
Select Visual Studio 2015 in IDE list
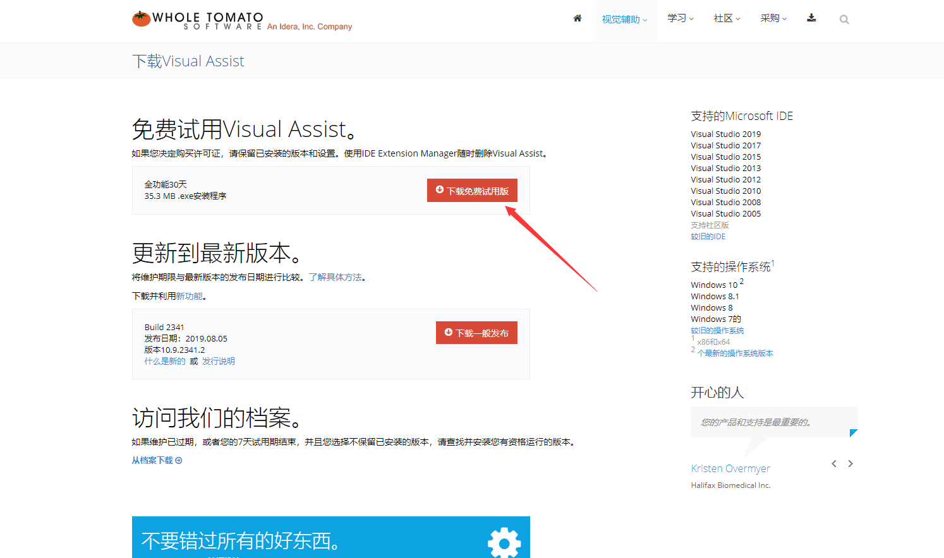tap(726, 157)
